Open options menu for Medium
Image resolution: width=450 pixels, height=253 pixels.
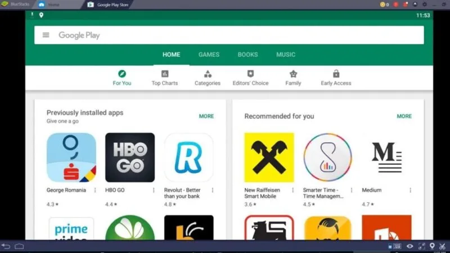coord(410,190)
